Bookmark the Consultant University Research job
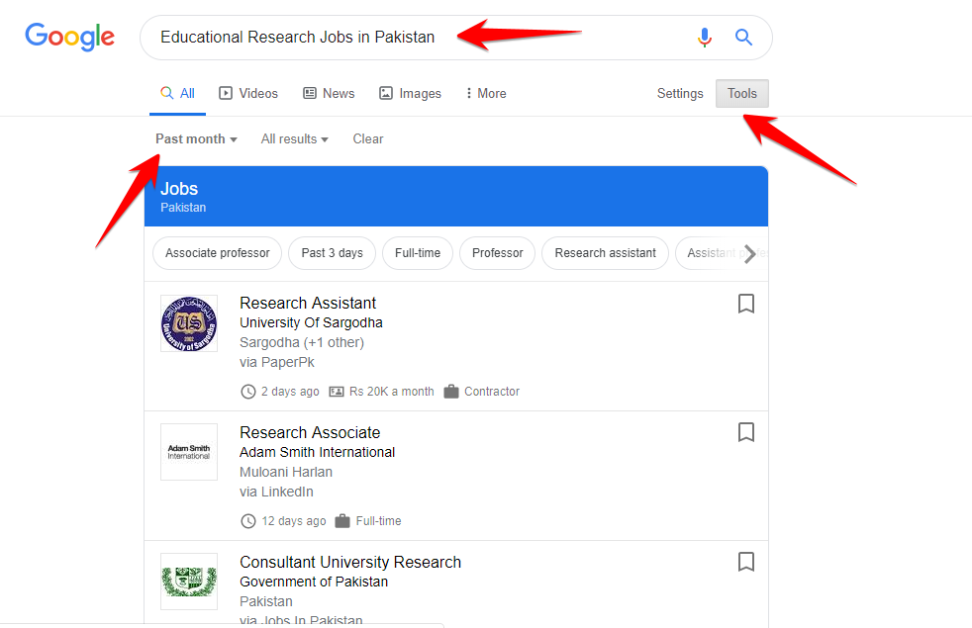 click(x=746, y=562)
